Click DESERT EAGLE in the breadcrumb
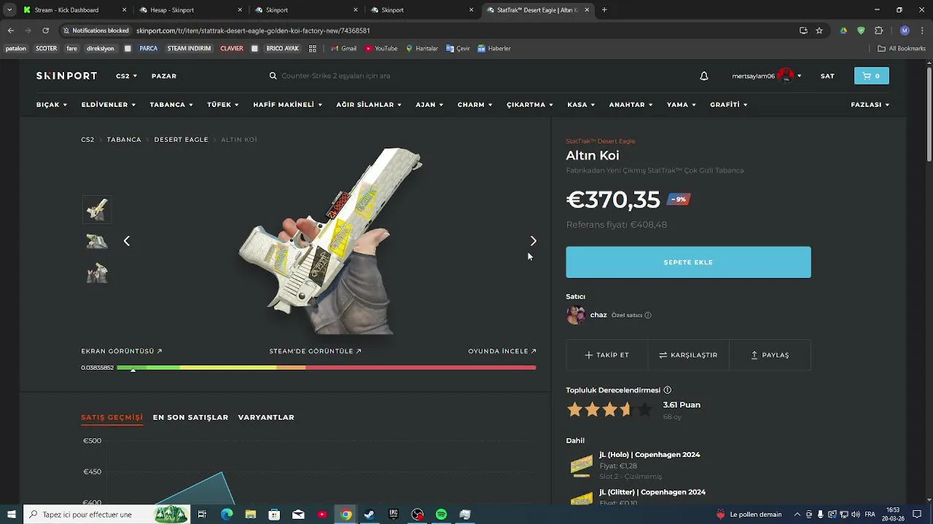The height and width of the screenshot is (524, 933). 181,140
